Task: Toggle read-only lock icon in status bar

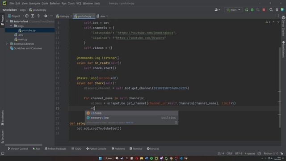Action: (x=282, y=153)
